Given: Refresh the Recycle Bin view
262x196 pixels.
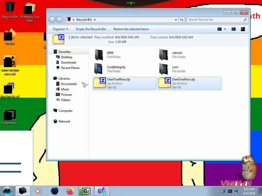Looking at the screenshot, I should click(182, 20).
